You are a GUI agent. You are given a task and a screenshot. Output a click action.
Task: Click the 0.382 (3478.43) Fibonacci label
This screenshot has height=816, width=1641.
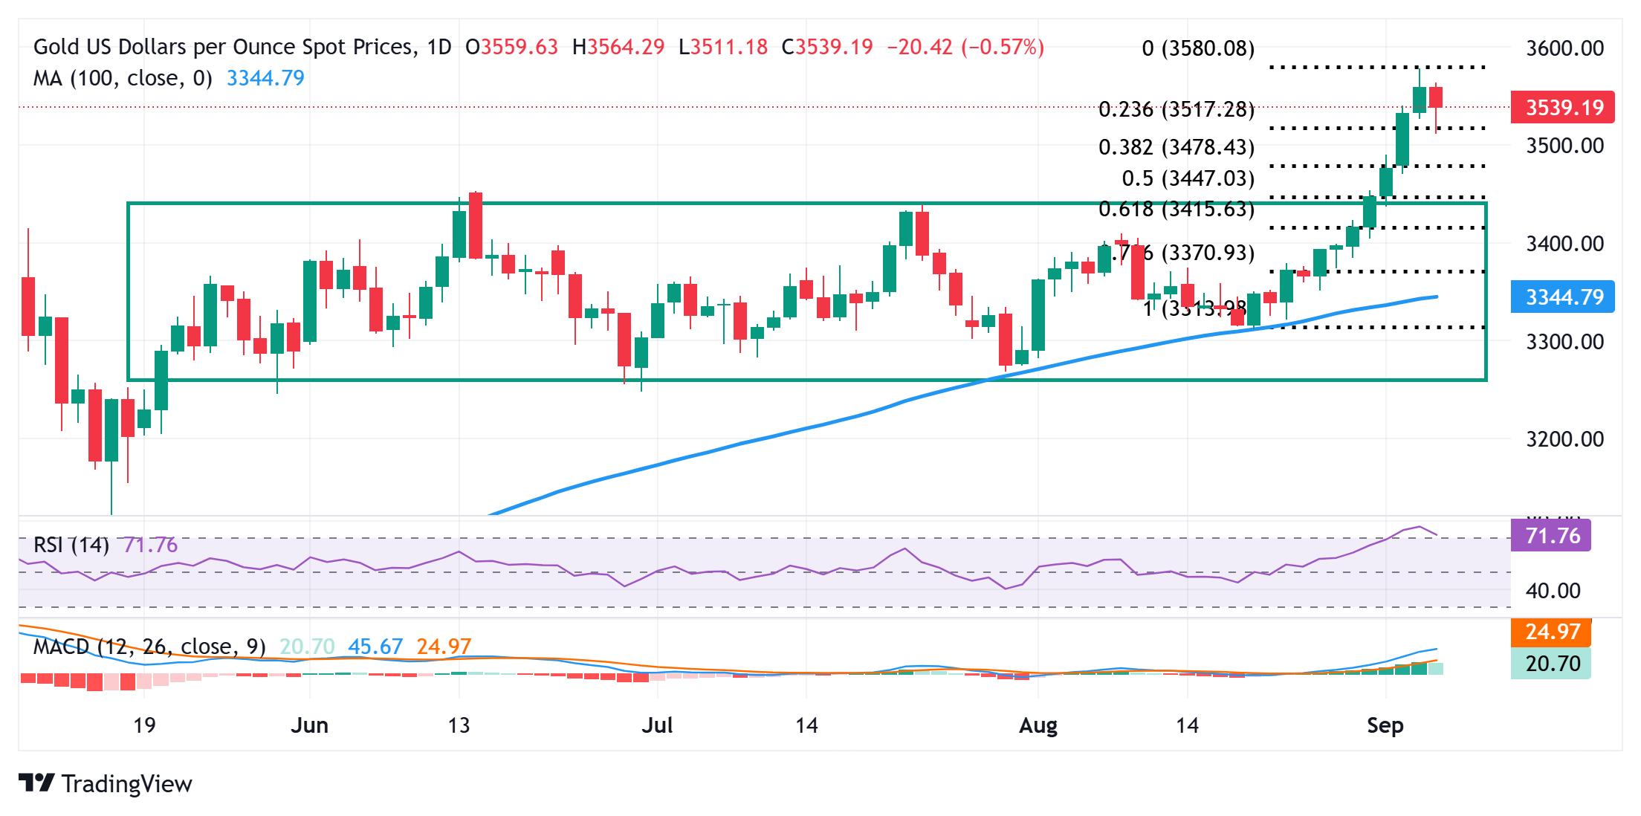(x=1176, y=147)
